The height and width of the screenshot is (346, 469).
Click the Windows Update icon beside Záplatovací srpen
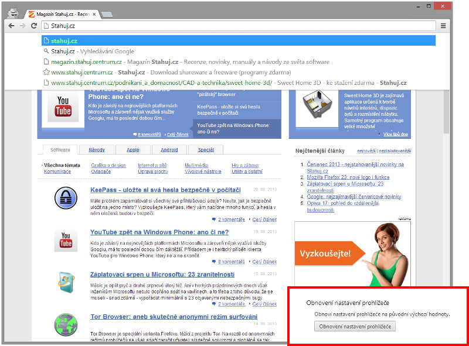click(x=66, y=282)
